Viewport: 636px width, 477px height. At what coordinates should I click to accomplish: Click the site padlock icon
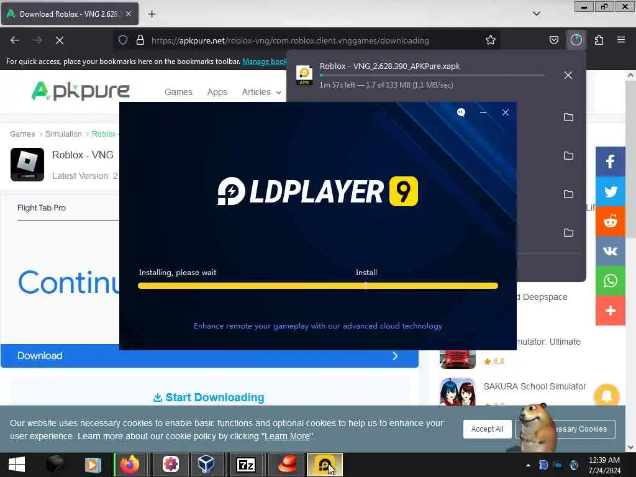point(140,40)
